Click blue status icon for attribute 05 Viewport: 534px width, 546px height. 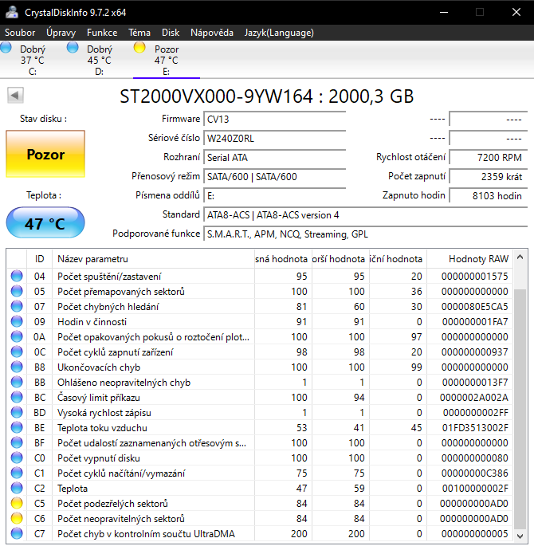pos(17,292)
